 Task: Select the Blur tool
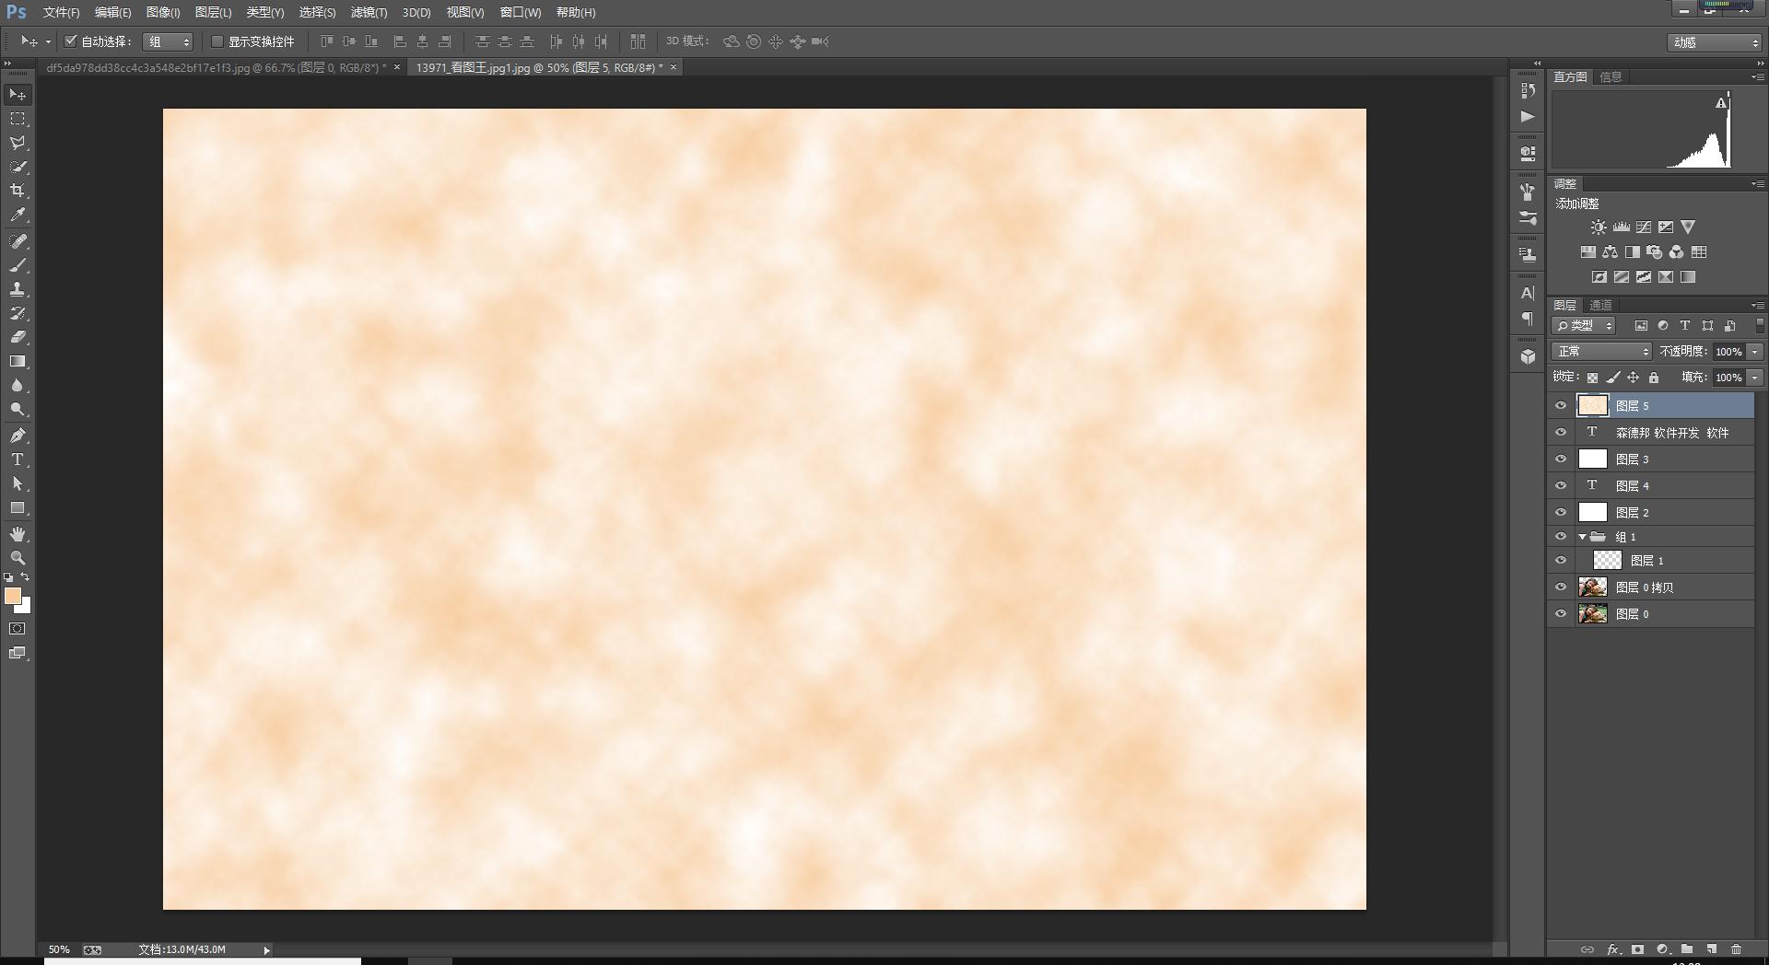click(18, 385)
